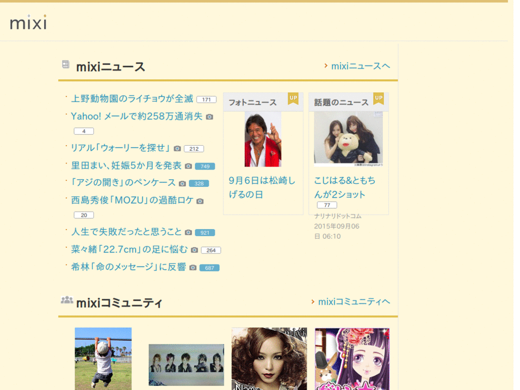The image size is (520, 390).
Task: Click the people icon beside mixiコミュニティ heading
Action: 67,300
